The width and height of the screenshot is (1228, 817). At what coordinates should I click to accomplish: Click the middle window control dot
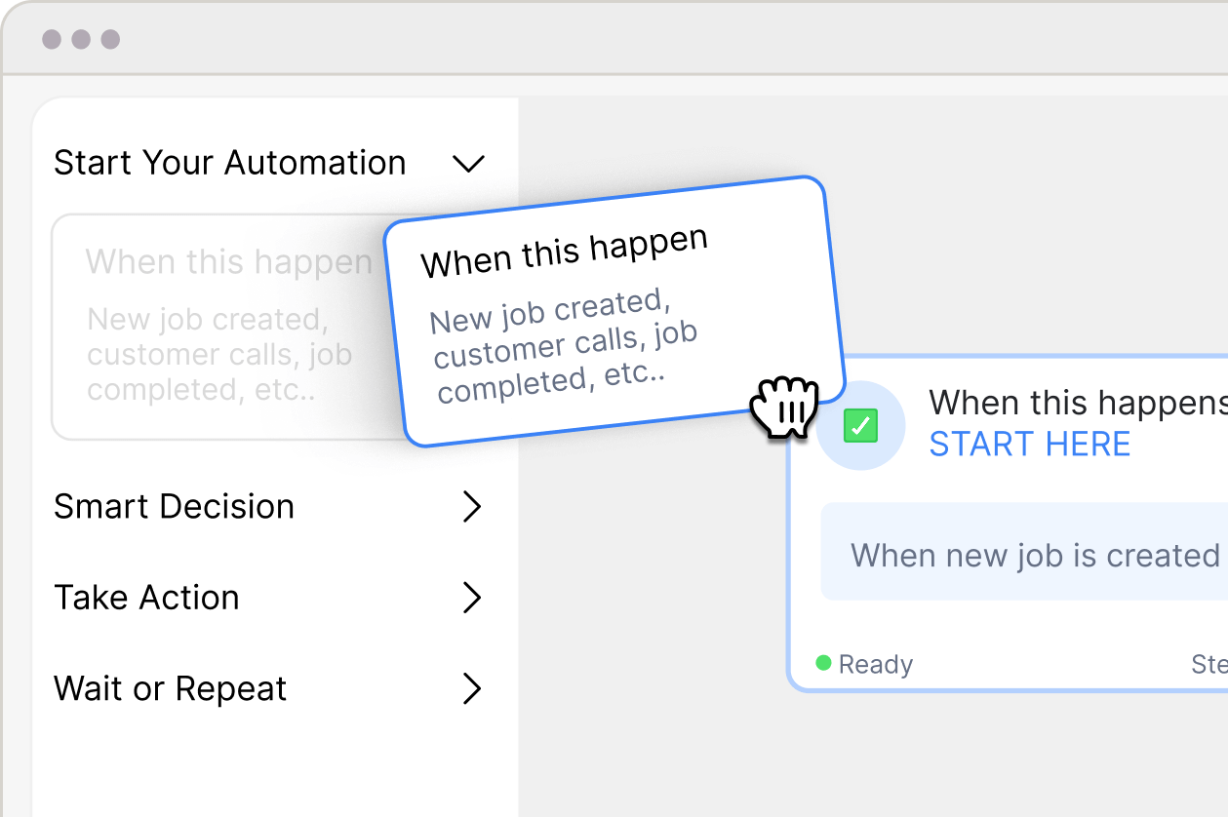(81, 40)
